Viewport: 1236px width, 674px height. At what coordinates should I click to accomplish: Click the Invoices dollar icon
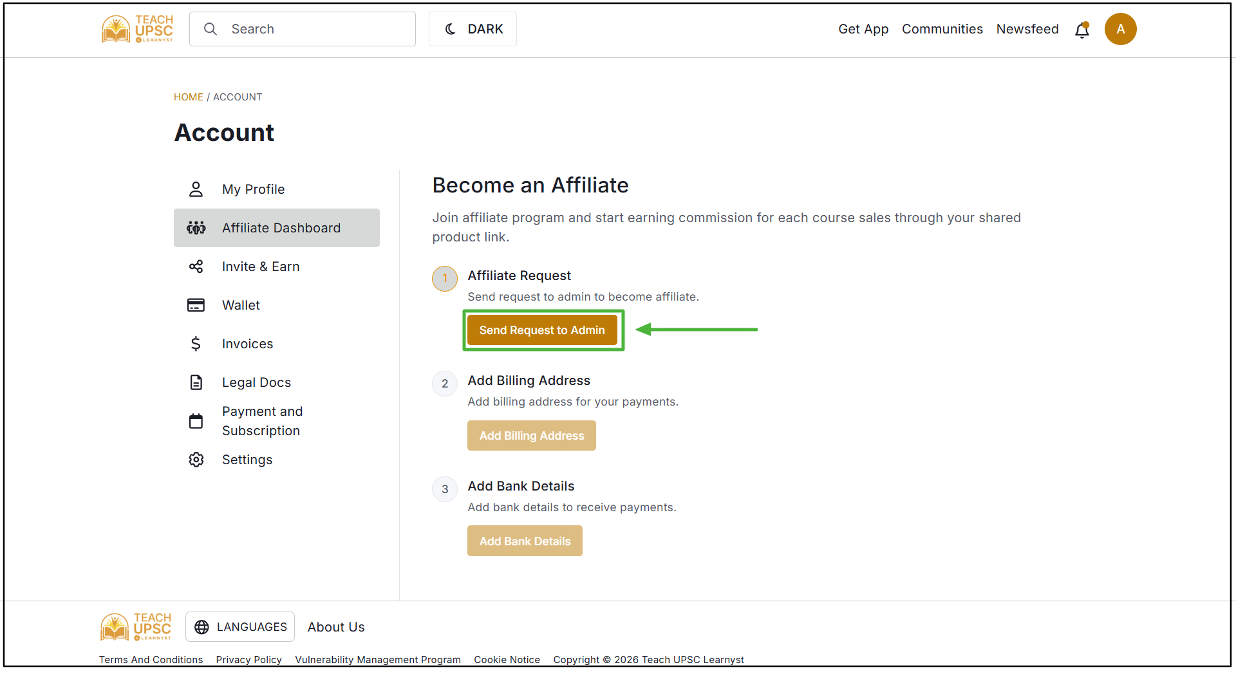196,344
